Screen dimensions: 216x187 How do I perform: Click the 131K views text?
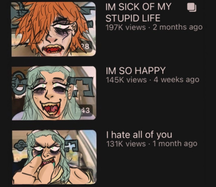[x=126, y=144]
